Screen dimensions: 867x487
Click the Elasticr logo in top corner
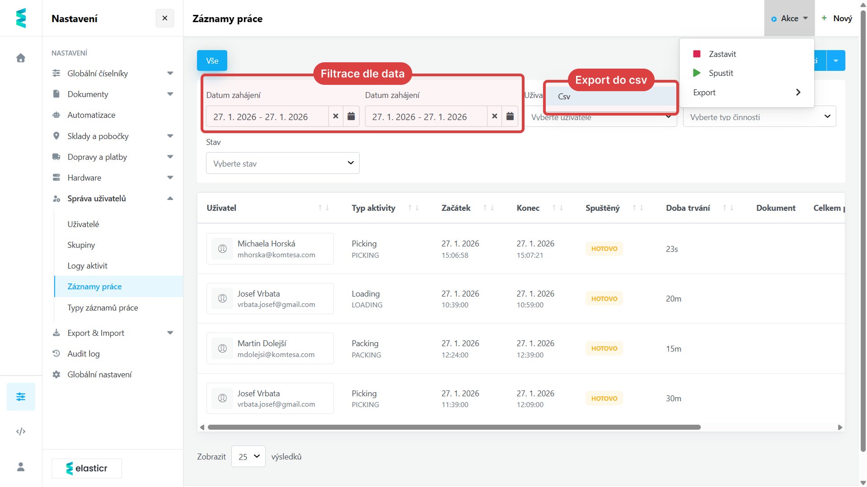(21, 19)
